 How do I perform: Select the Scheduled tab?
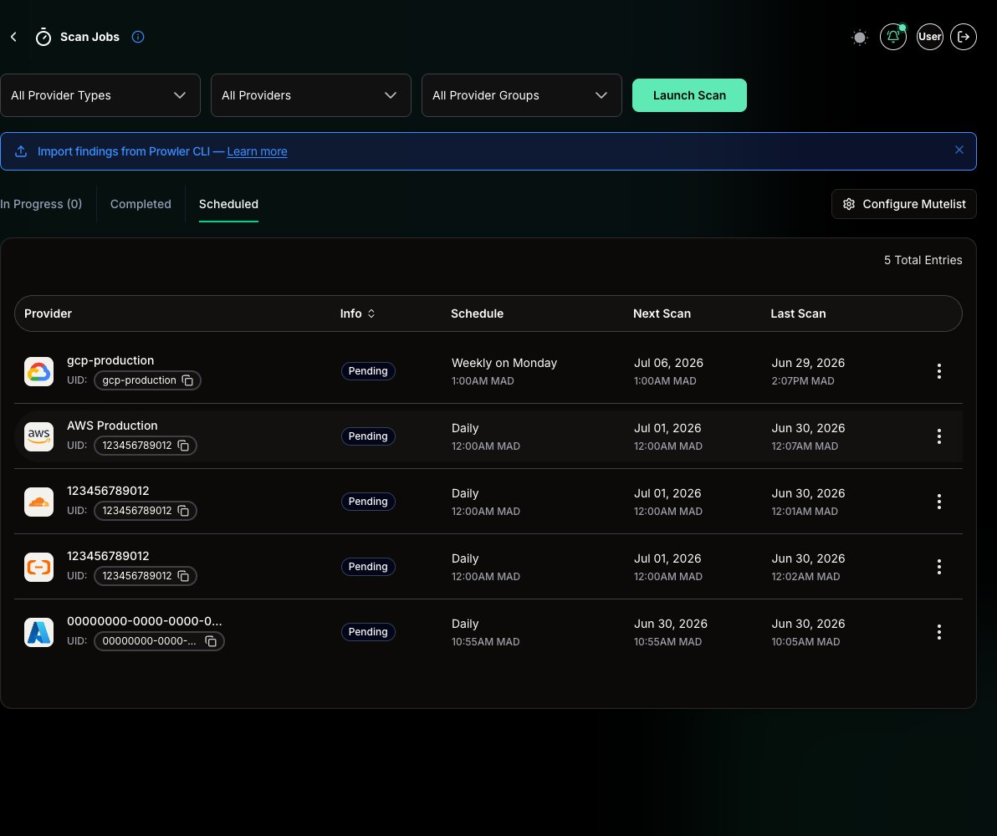tap(228, 204)
